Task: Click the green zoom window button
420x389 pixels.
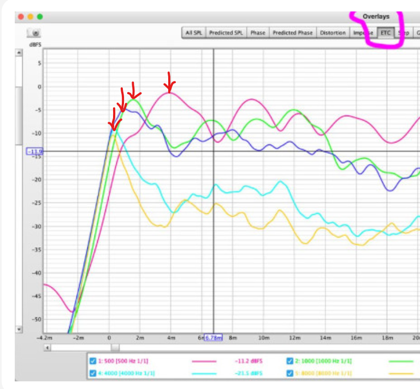Action: tap(40, 17)
